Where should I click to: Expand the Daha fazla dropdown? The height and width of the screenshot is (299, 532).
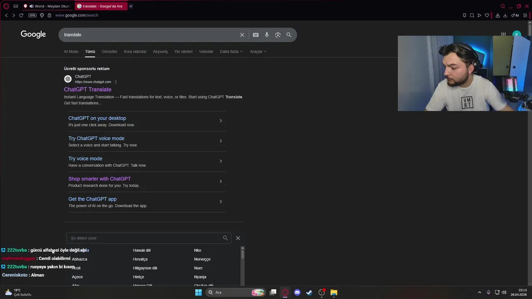point(231,51)
